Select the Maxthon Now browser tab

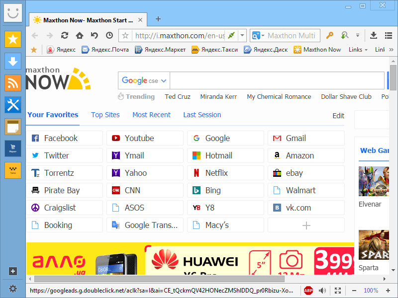point(88,20)
